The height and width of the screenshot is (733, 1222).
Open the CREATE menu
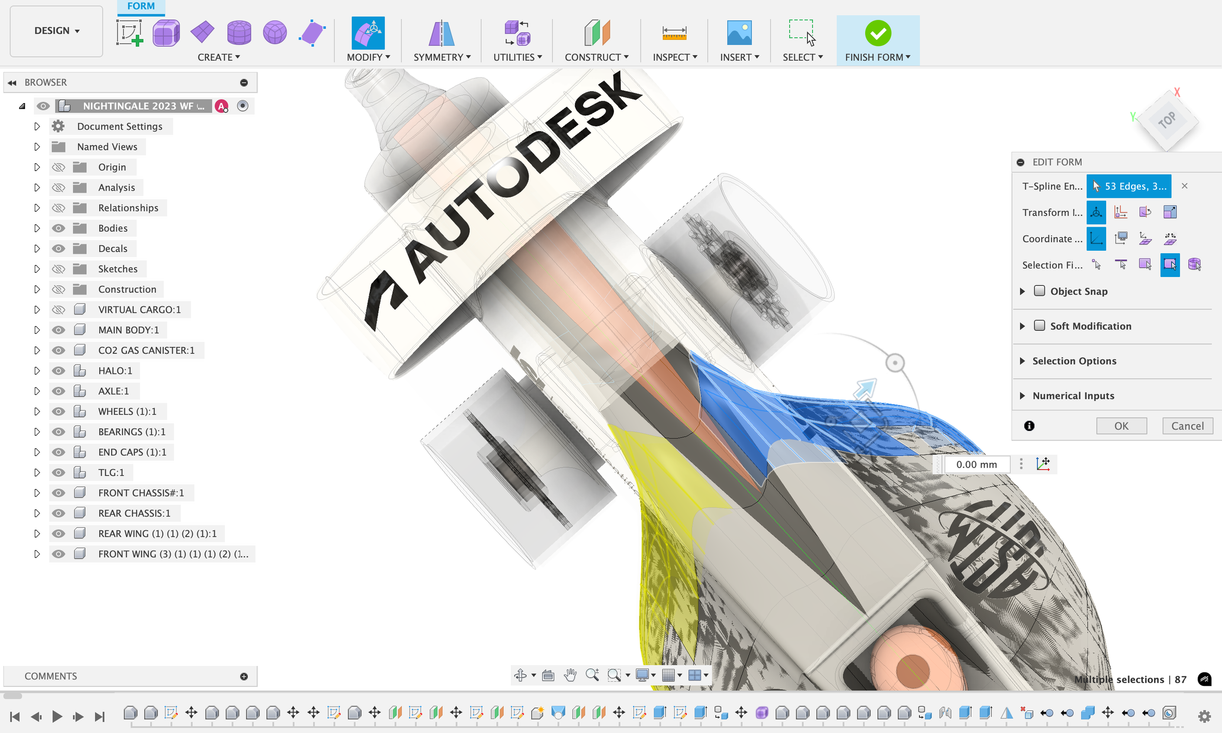[x=218, y=57]
